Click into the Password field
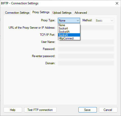The image size is (121, 116). (x=86, y=49)
